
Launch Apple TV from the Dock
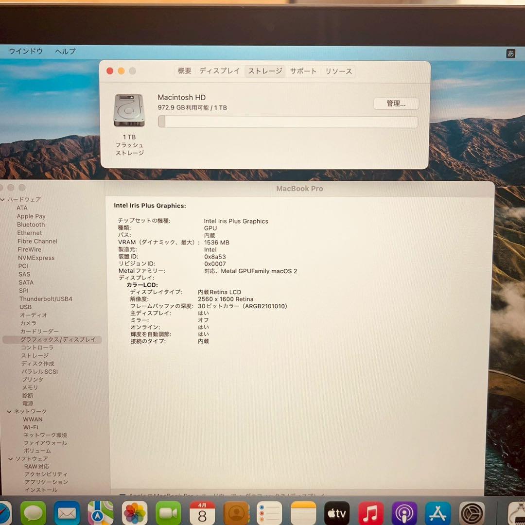tap(337, 513)
